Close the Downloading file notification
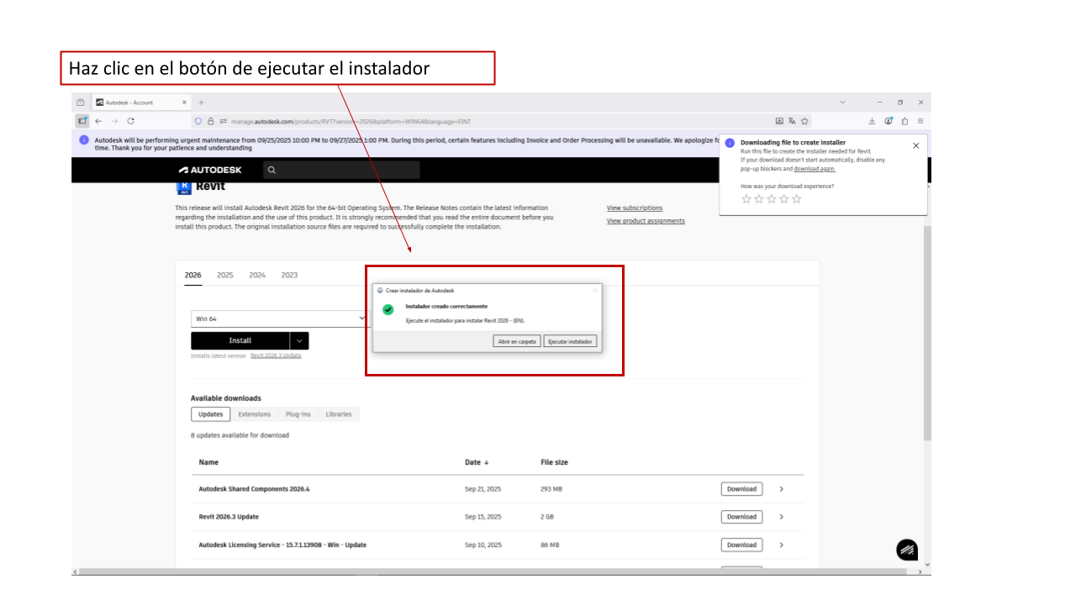Screen dimensions: 1076x605 [915, 145]
